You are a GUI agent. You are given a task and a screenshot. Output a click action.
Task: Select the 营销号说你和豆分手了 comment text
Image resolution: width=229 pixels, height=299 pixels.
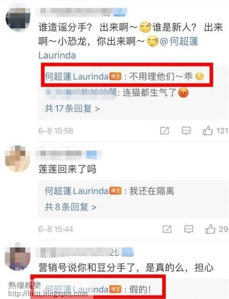pyautogui.click(x=126, y=267)
